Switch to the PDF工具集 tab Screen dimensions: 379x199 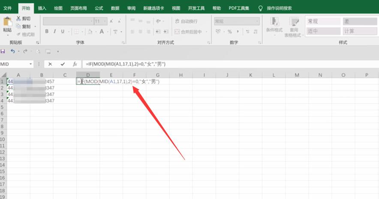239,8
